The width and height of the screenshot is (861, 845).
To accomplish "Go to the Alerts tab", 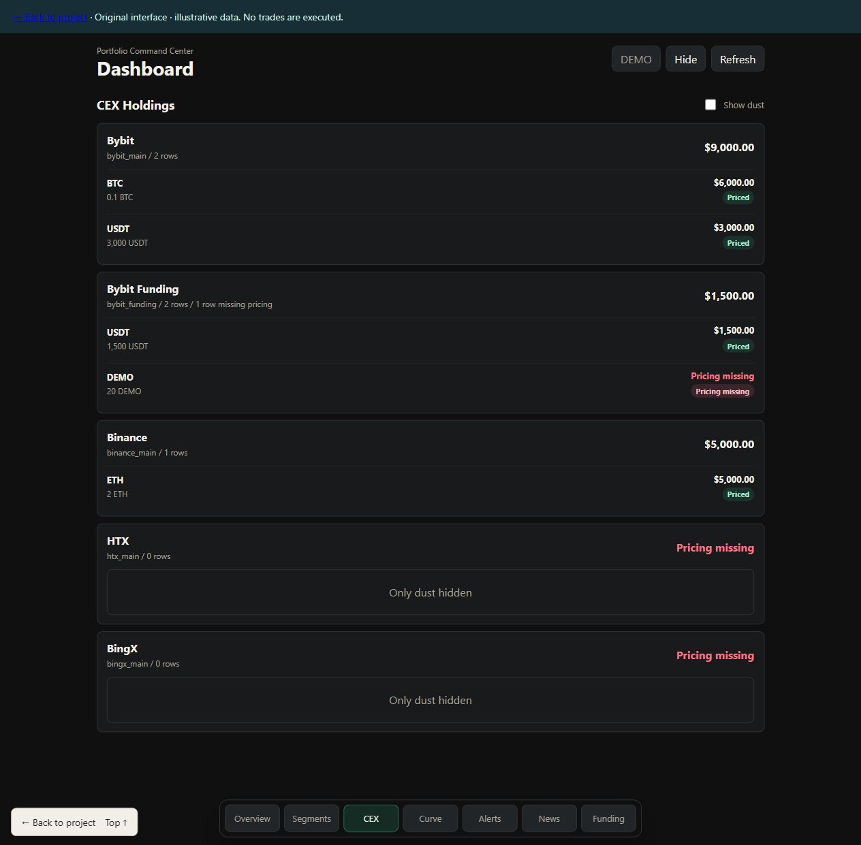I will [x=490, y=818].
